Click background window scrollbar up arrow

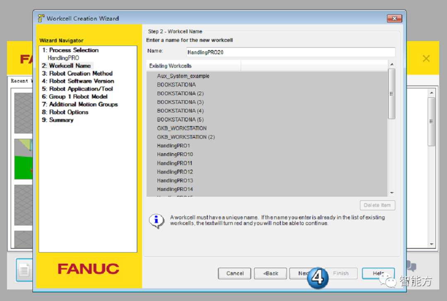coord(431,93)
